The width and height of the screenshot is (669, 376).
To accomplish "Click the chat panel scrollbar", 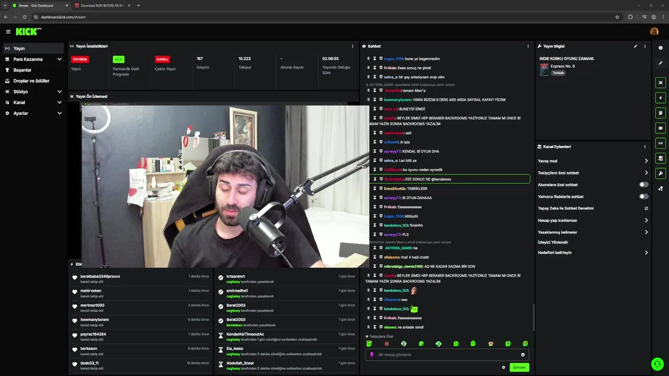I will pyautogui.click(x=534, y=316).
